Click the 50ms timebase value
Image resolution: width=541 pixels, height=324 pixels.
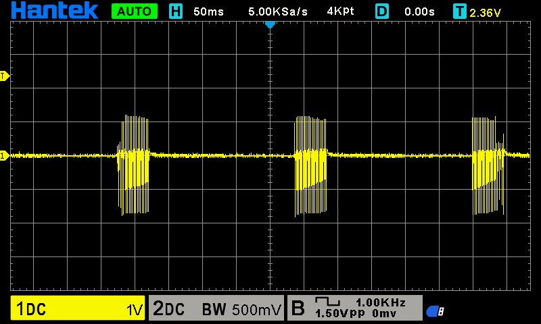(208, 11)
